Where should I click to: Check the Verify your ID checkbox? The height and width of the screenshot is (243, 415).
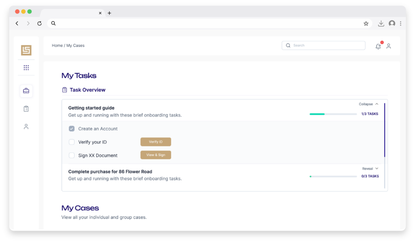point(72,142)
